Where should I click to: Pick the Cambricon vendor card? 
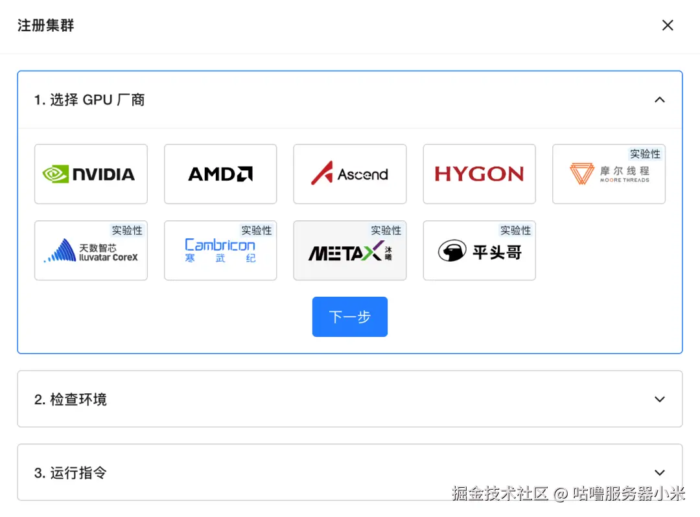pos(220,250)
